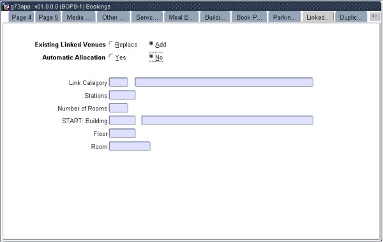The width and height of the screenshot is (383, 242).
Task: Click the Link Category description field
Action: 224,82
